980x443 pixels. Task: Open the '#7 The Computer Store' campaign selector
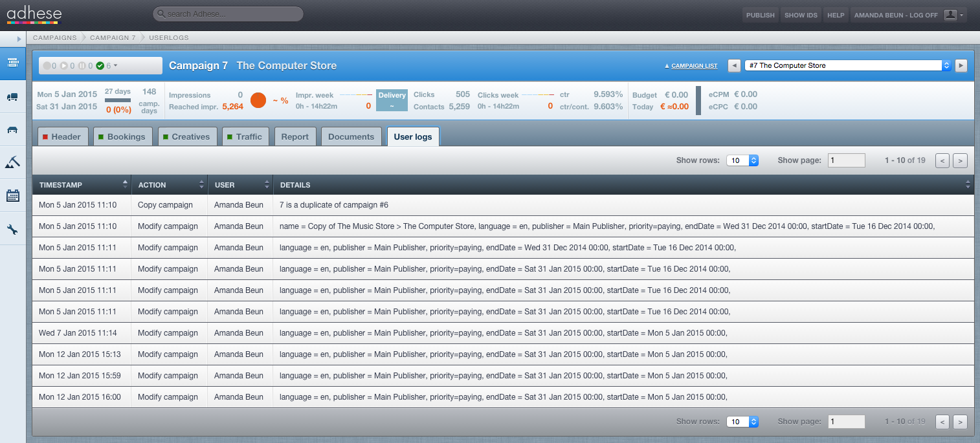(848, 65)
